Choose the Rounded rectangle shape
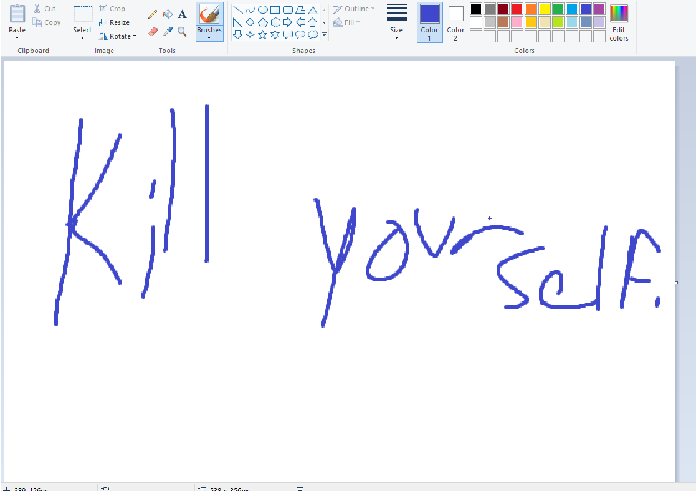The height and width of the screenshot is (491, 696). pyautogui.click(x=287, y=10)
